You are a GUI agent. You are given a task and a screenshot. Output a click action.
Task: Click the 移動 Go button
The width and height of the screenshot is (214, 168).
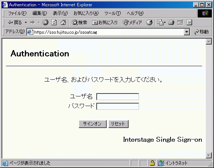(x=201, y=32)
